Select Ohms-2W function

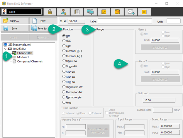coord(64,61)
